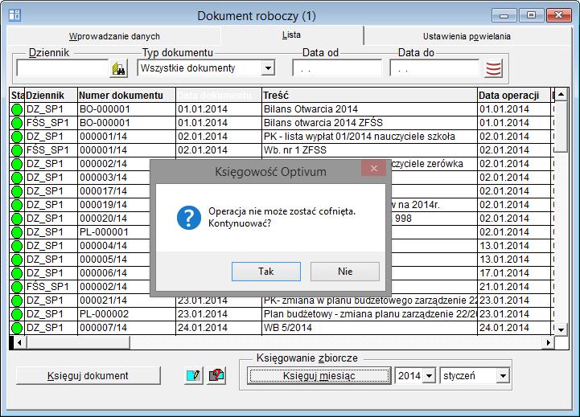Click document number '000006/14'
The width and height of the screenshot is (580, 417).
[x=103, y=273]
